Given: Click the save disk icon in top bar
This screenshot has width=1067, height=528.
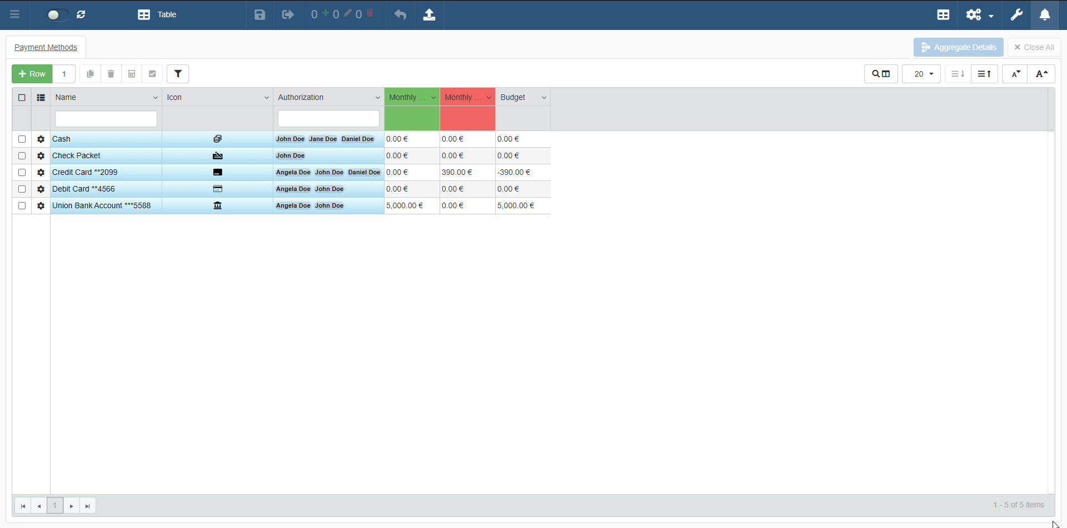Looking at the screenshot, I should click(x=260, y=14).
